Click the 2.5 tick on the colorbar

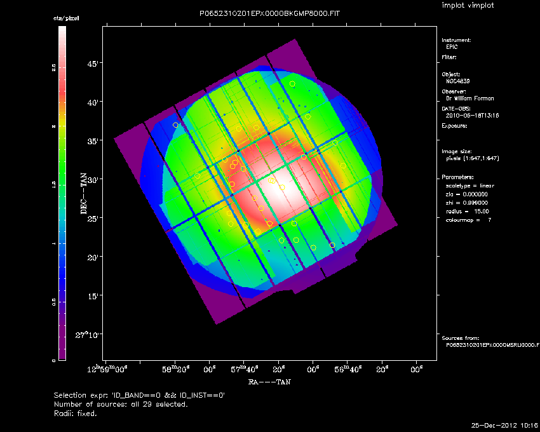(54, 68)
